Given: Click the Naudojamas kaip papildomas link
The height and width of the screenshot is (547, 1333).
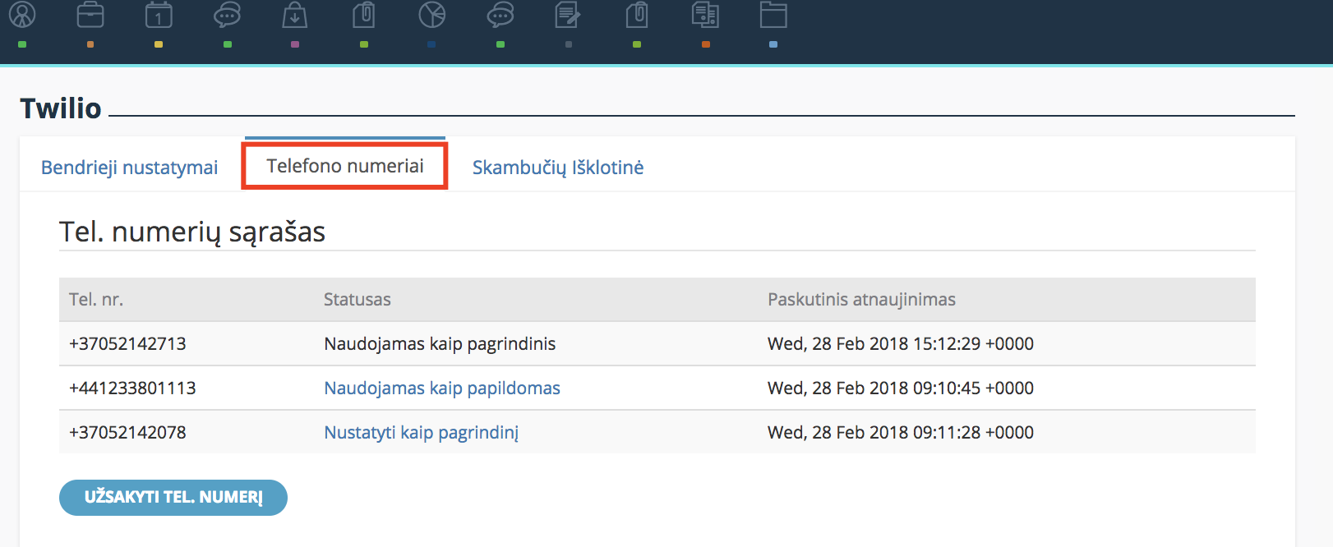Looking at the screenshot, I should tap(442, 388).
